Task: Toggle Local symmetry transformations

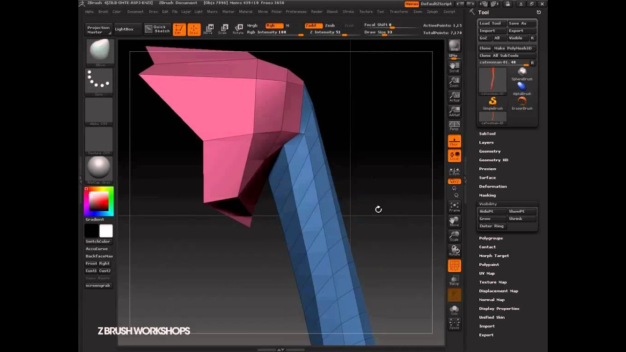Action: click(454, 156)
